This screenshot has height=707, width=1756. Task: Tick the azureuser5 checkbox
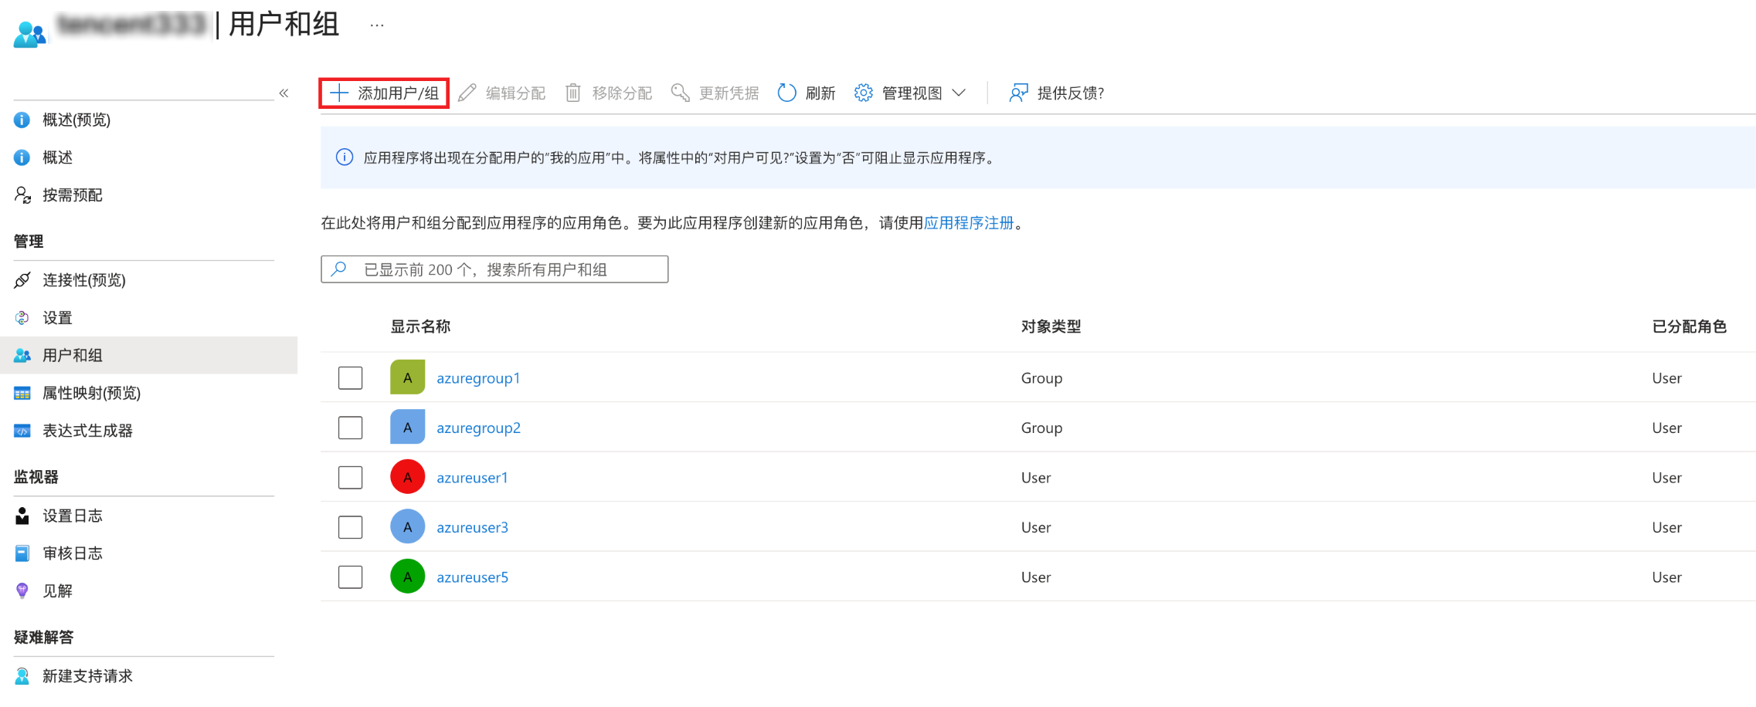350,577
